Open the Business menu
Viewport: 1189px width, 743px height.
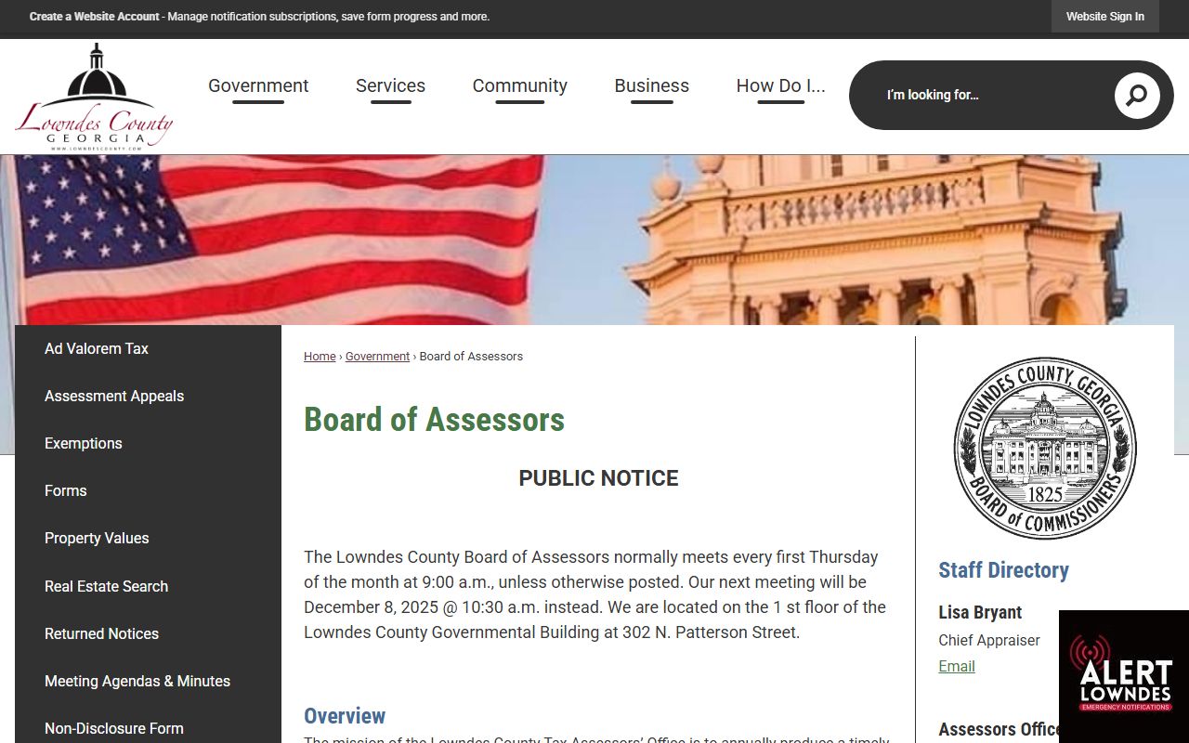click(x=651, y=85)
